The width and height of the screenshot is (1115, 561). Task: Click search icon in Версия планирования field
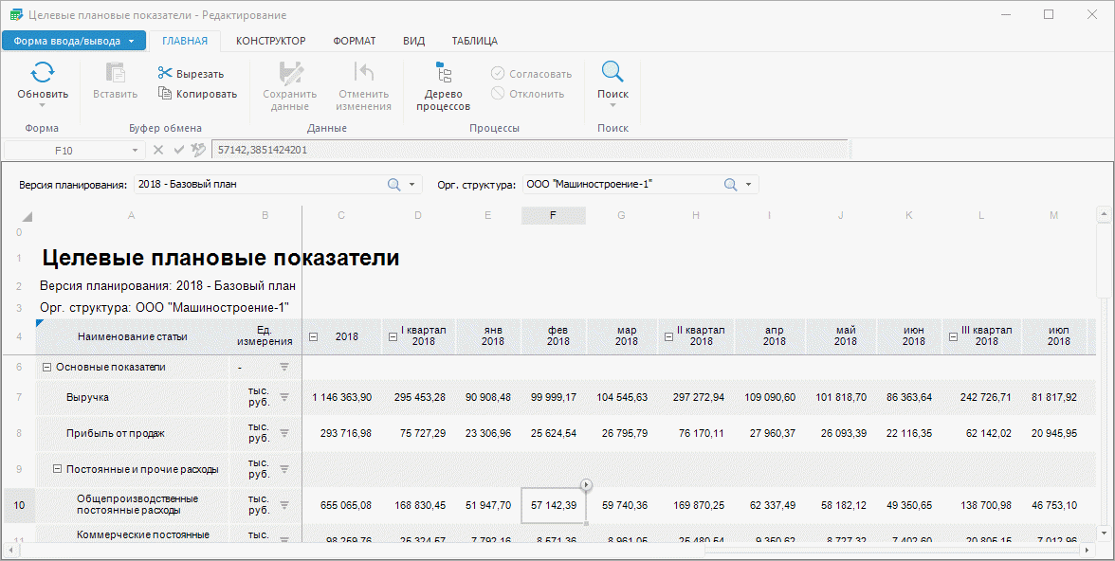(394, 185)
